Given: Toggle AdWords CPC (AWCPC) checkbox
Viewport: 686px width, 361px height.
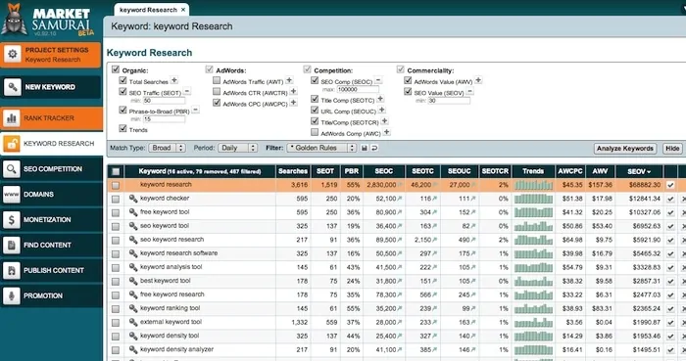Looking at the screenshot, I should [x=217, y=103].
